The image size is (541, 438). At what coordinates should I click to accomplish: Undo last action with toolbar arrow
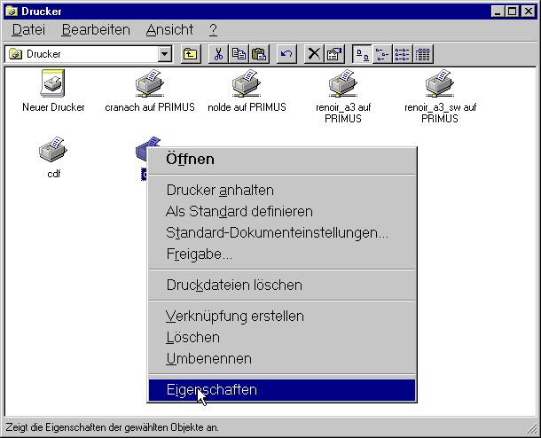point(286,54)
